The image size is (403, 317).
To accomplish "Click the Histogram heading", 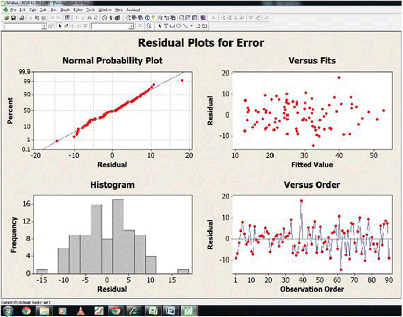I will click(x=112, y=185).
